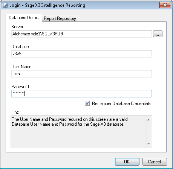Viewport: 173px width, 169px height.
Task: Click inside the Server text field
Action: coord(81,34)
